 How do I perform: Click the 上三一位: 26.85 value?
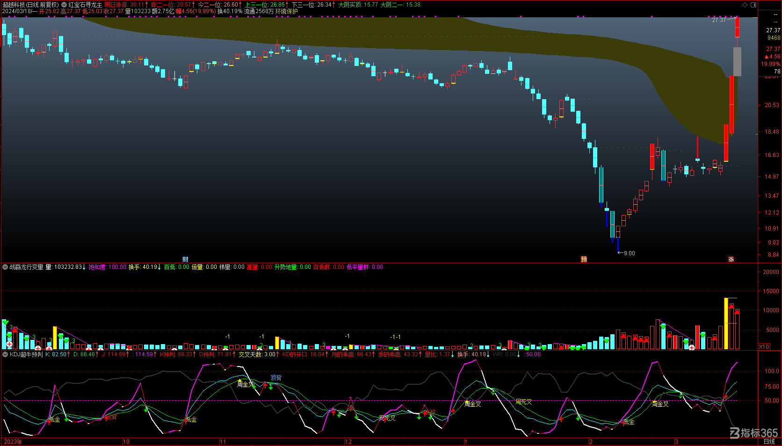265,5
